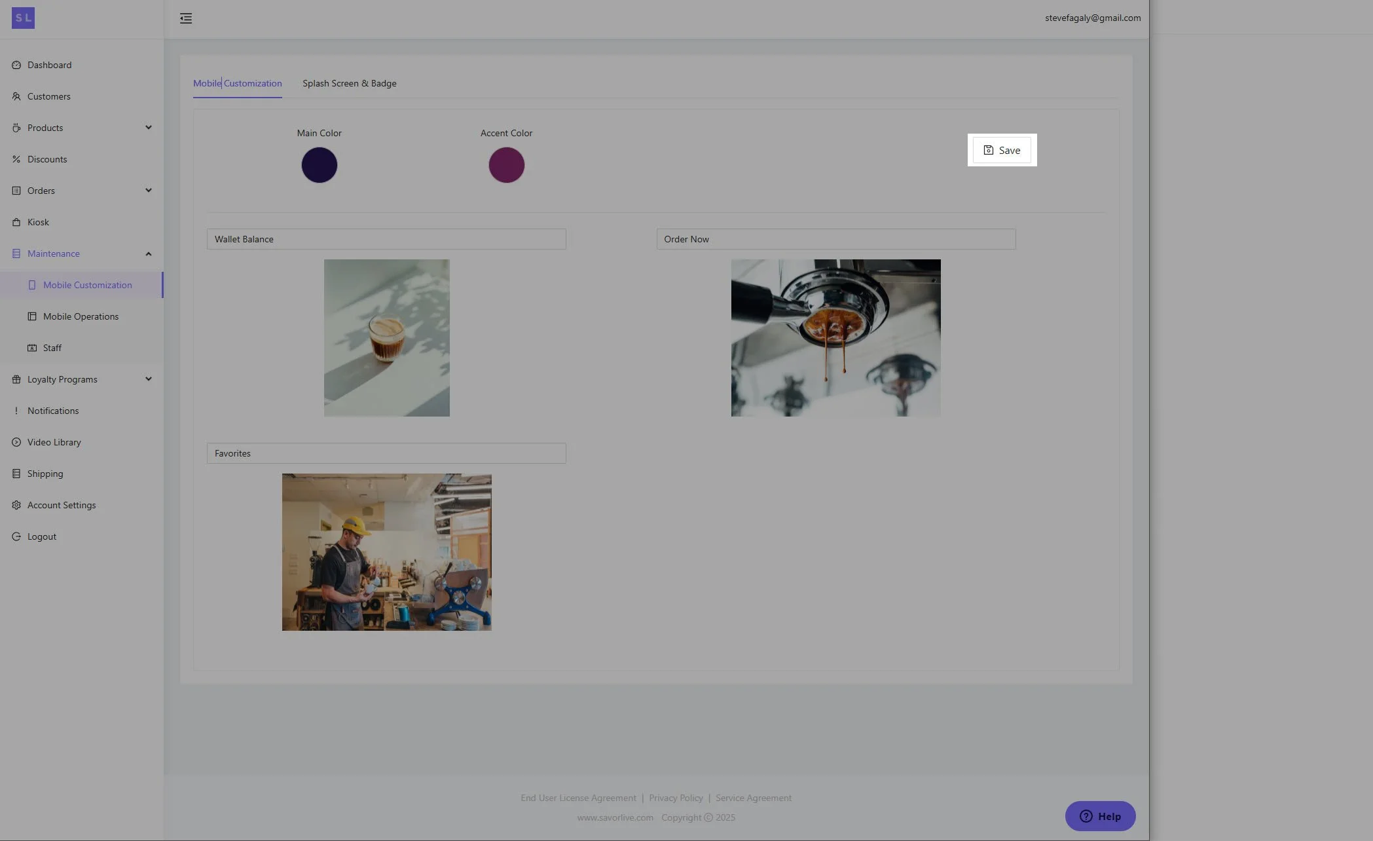1373x841 pixels.
Task: Switch to Splash Screen & Badge tab
Action: 349,83
